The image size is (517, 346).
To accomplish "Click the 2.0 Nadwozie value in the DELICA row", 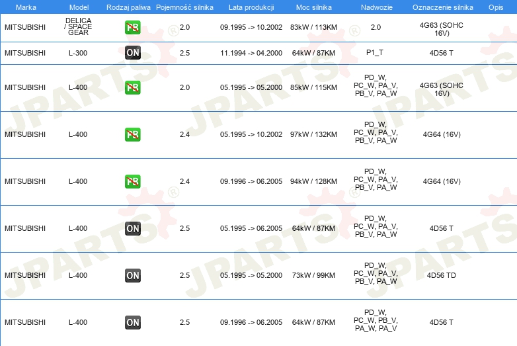I will tap(376, 27).
